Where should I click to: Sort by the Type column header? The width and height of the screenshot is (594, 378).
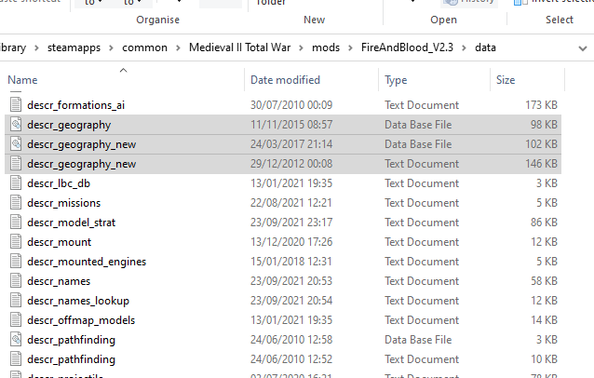pos(396,80)
